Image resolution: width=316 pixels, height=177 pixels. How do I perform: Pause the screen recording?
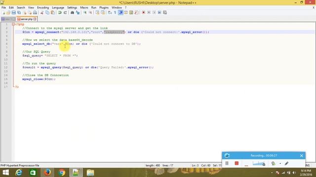pos(227,163)
